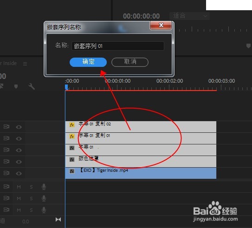Mute the third audio track
Screen dimensions: 252x228
point(19,210)
